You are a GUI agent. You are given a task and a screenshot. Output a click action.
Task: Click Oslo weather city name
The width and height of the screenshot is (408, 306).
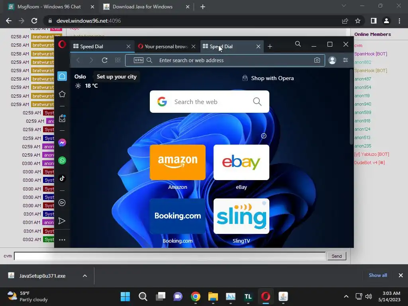[x=80, y=76]
